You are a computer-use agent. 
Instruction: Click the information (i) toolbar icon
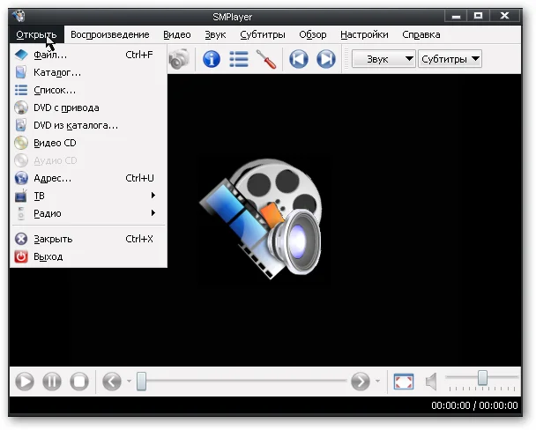212,59
